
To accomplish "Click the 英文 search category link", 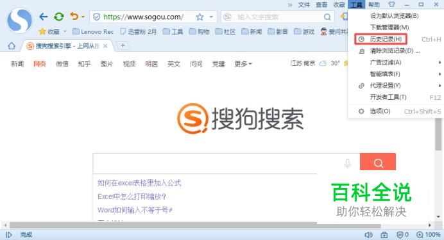I will [x=174, y=64].
